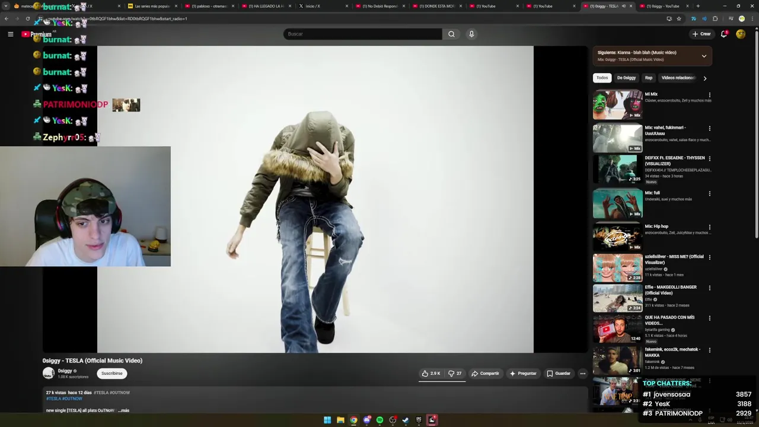Select the Rap filter chip
Viewport: 759px width, 427px height.
[x=649, y=78]
